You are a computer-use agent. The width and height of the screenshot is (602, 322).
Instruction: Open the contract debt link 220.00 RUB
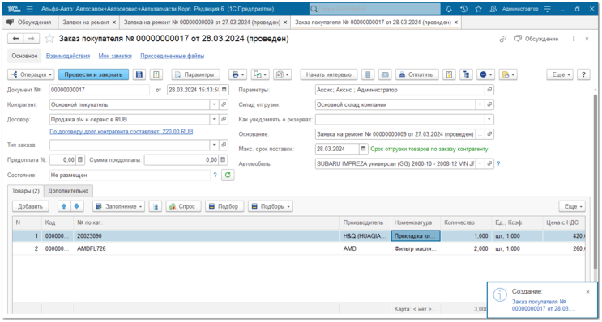(x=122, y=132)
